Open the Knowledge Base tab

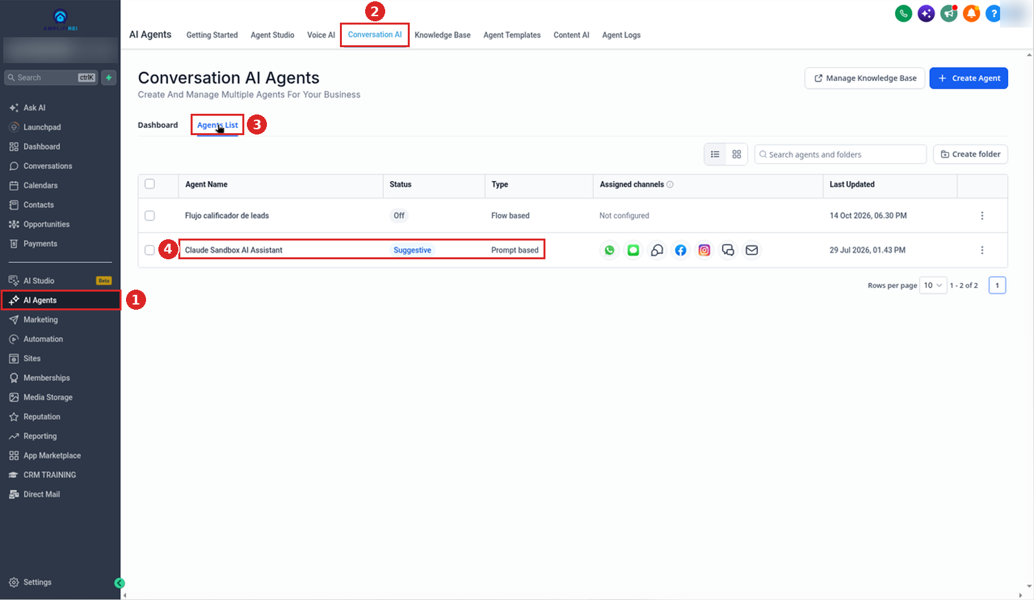point(443,35)
